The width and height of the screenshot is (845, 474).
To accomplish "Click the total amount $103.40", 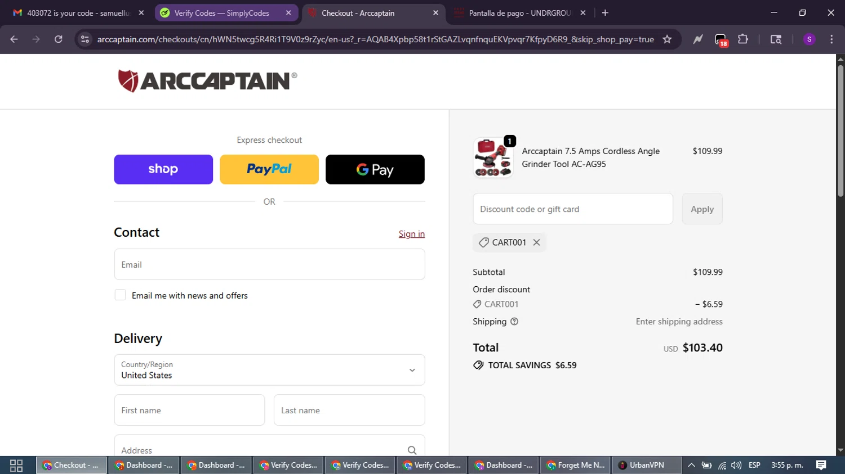I will [x=702, y=348].
